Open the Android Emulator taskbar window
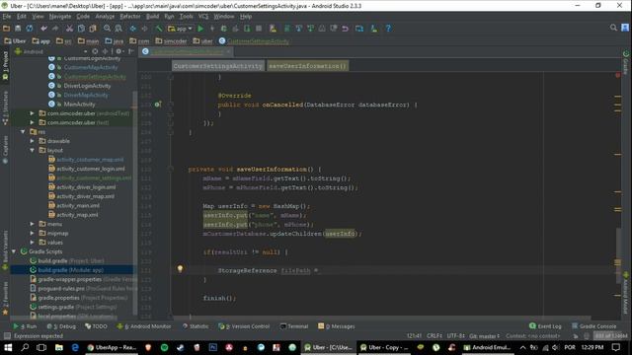 (x=487, y=347)
